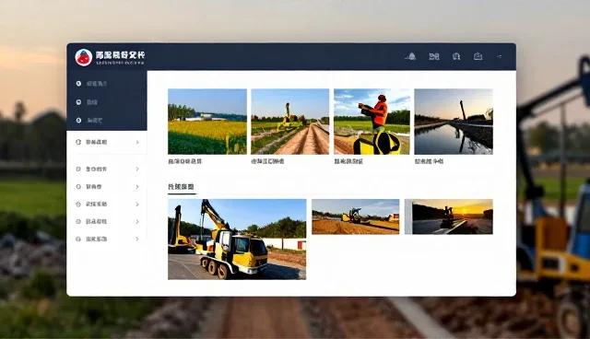Open the yellow crop field thumbnail
Screen dimensions: 590x339
pyautogui.click(x=207, y=122)
